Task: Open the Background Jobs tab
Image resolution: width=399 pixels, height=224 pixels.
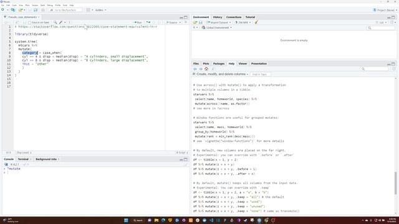Action: pos(46,159)
